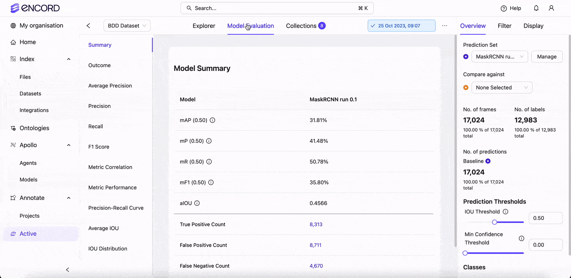The image size is (571, 278).
Task: Open Agents under Apollo
Action: coord(28,163)
